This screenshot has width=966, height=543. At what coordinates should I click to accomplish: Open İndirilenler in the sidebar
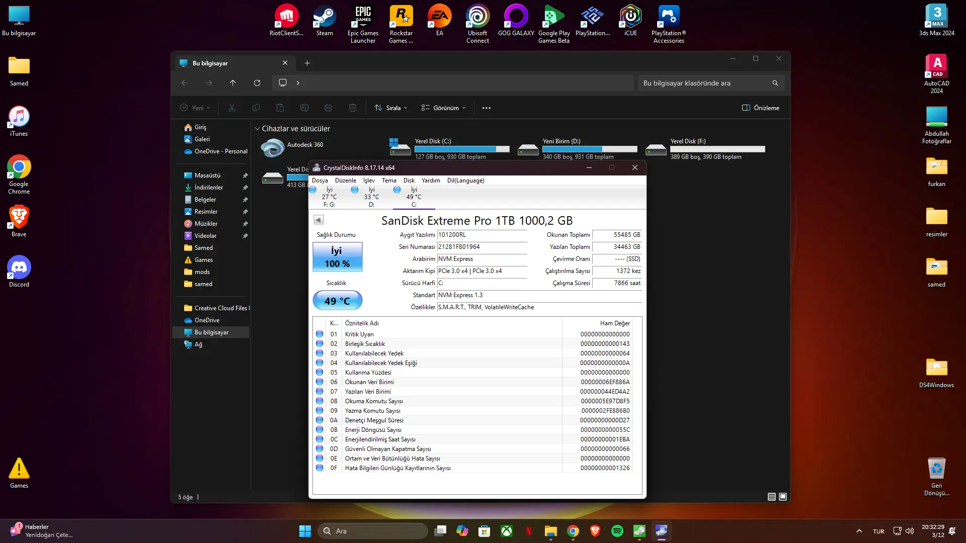coord(209,188)
